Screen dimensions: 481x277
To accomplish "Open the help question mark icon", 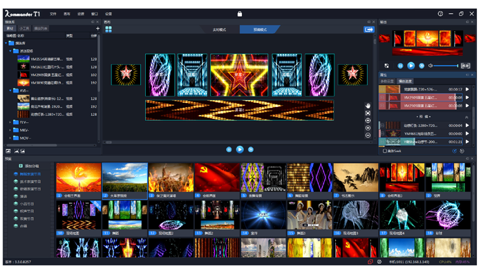I will 440,13.
